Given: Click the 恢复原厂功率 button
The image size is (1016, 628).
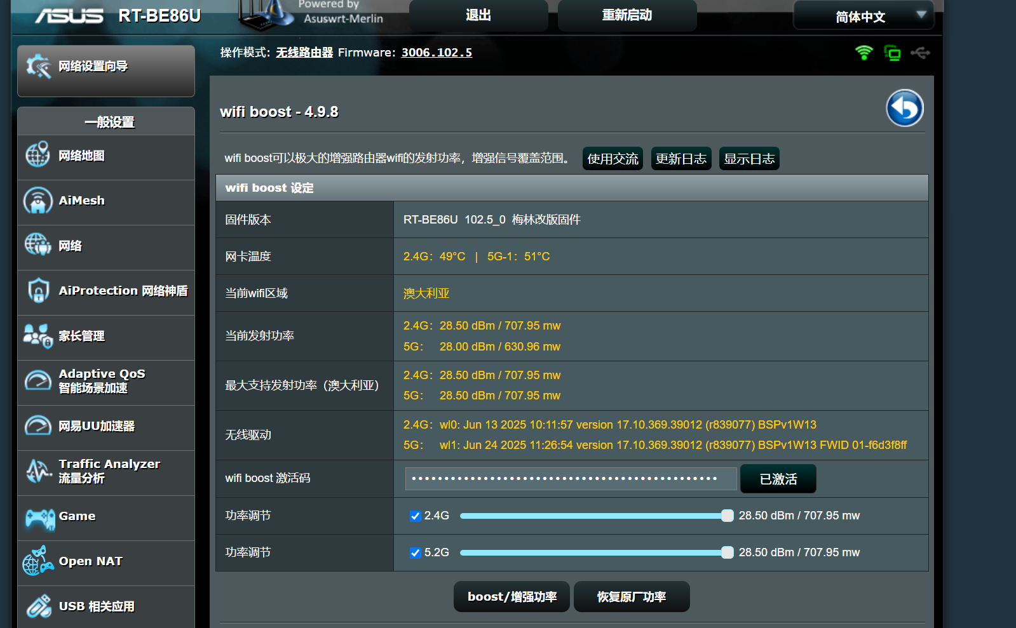Looking at the screenshot, I should [x=631, y=597].
